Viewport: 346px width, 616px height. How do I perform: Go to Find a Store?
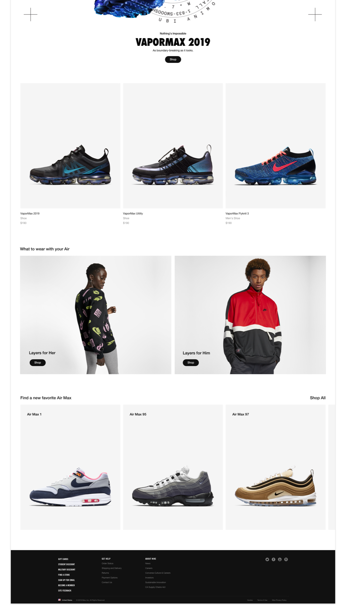point(64,575)
